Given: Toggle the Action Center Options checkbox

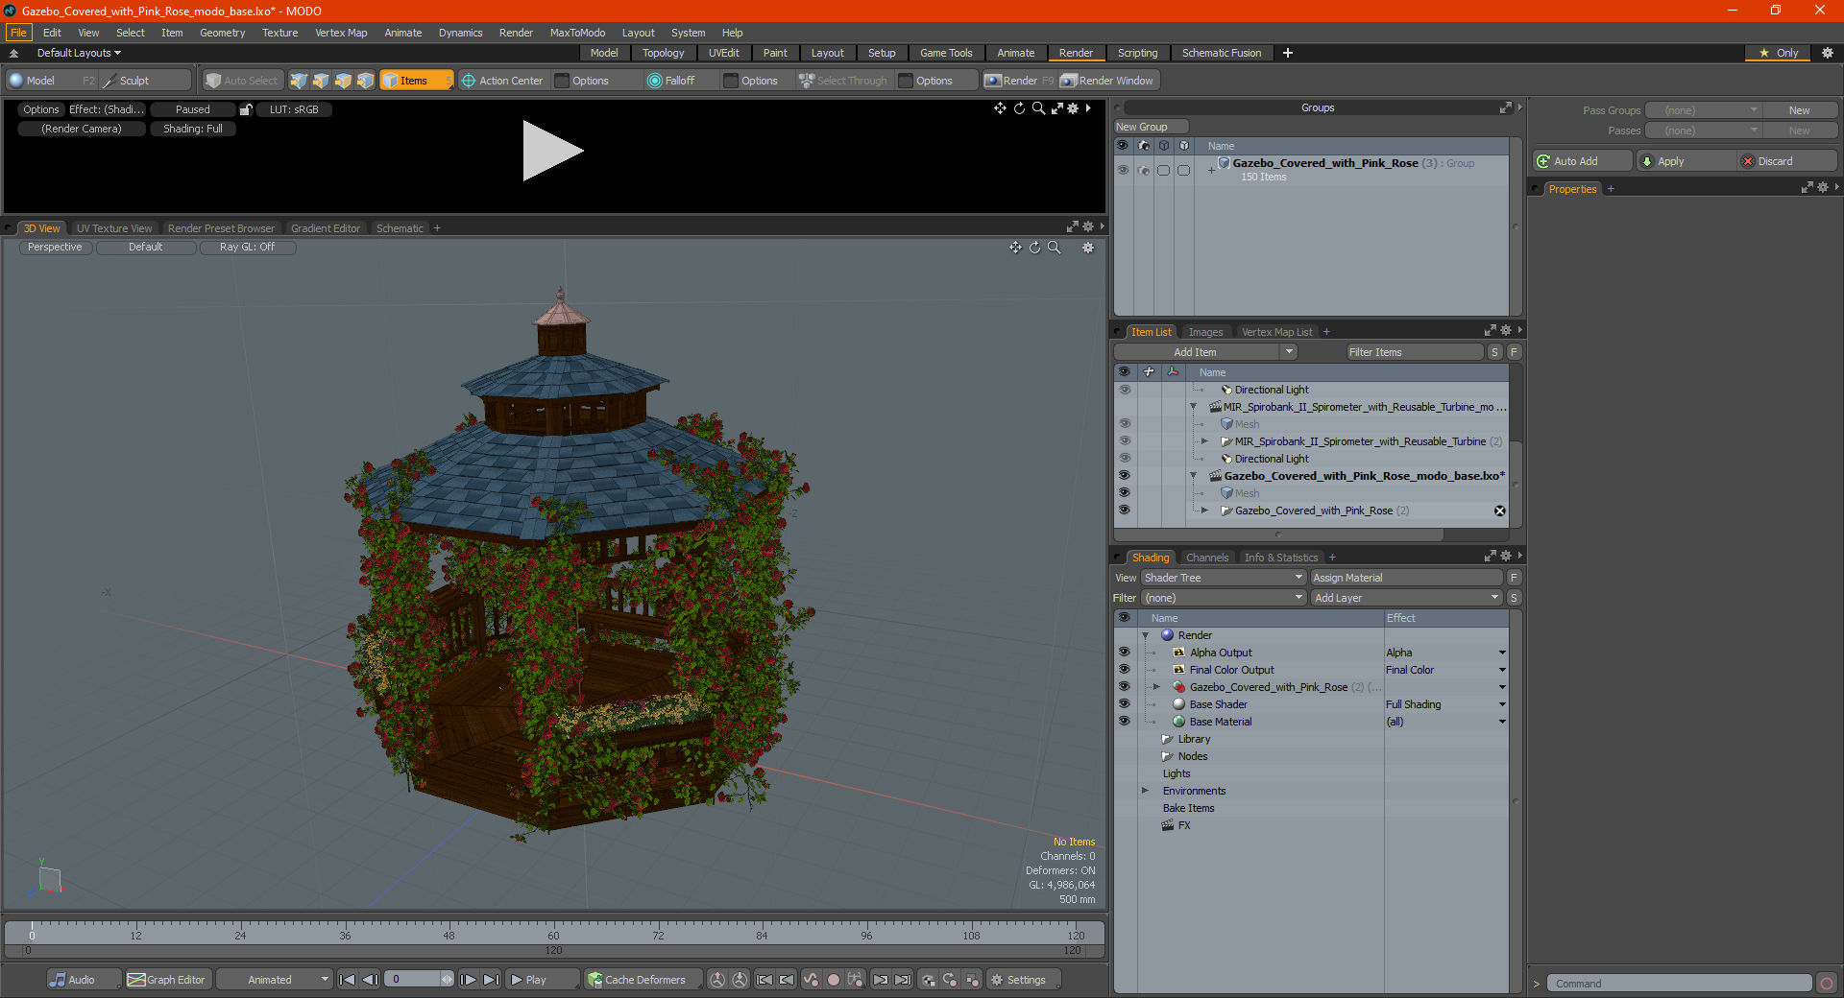Looking at the screenshot, I should tap(563, 81).
